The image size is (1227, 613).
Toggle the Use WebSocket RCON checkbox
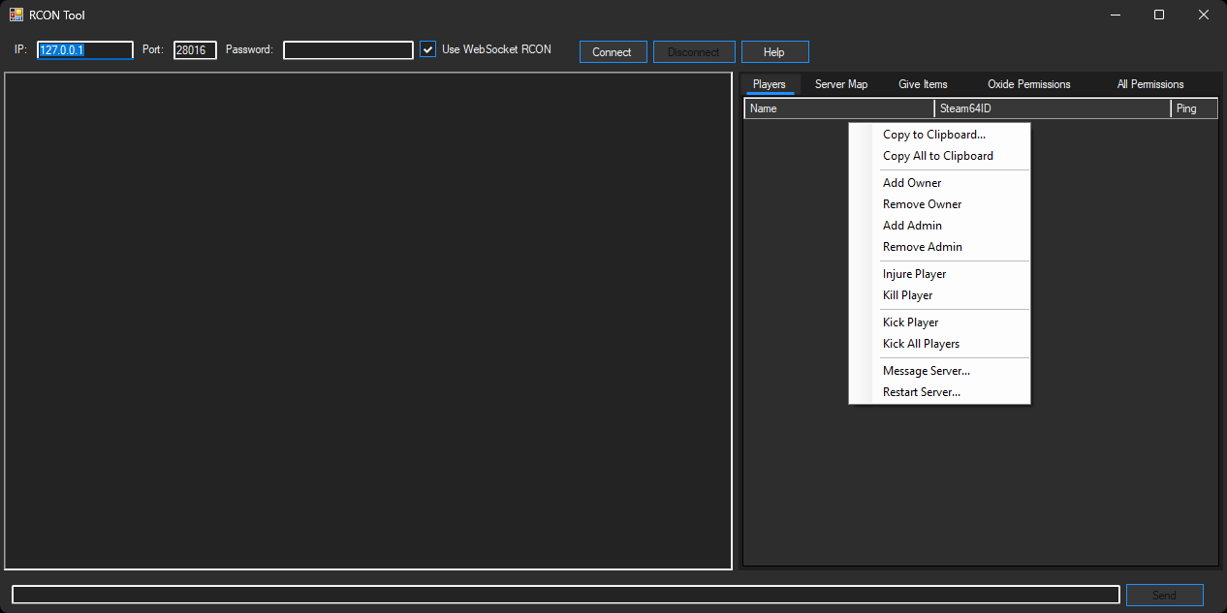click(427, 48)
